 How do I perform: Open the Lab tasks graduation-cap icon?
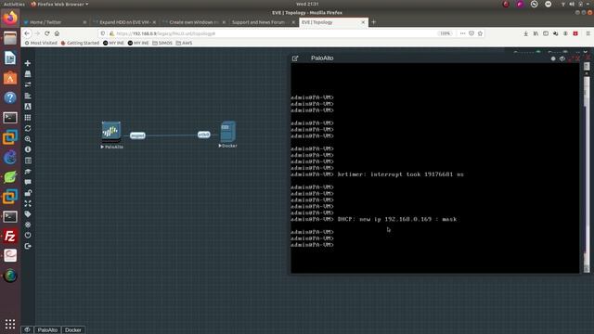(28, 172)
